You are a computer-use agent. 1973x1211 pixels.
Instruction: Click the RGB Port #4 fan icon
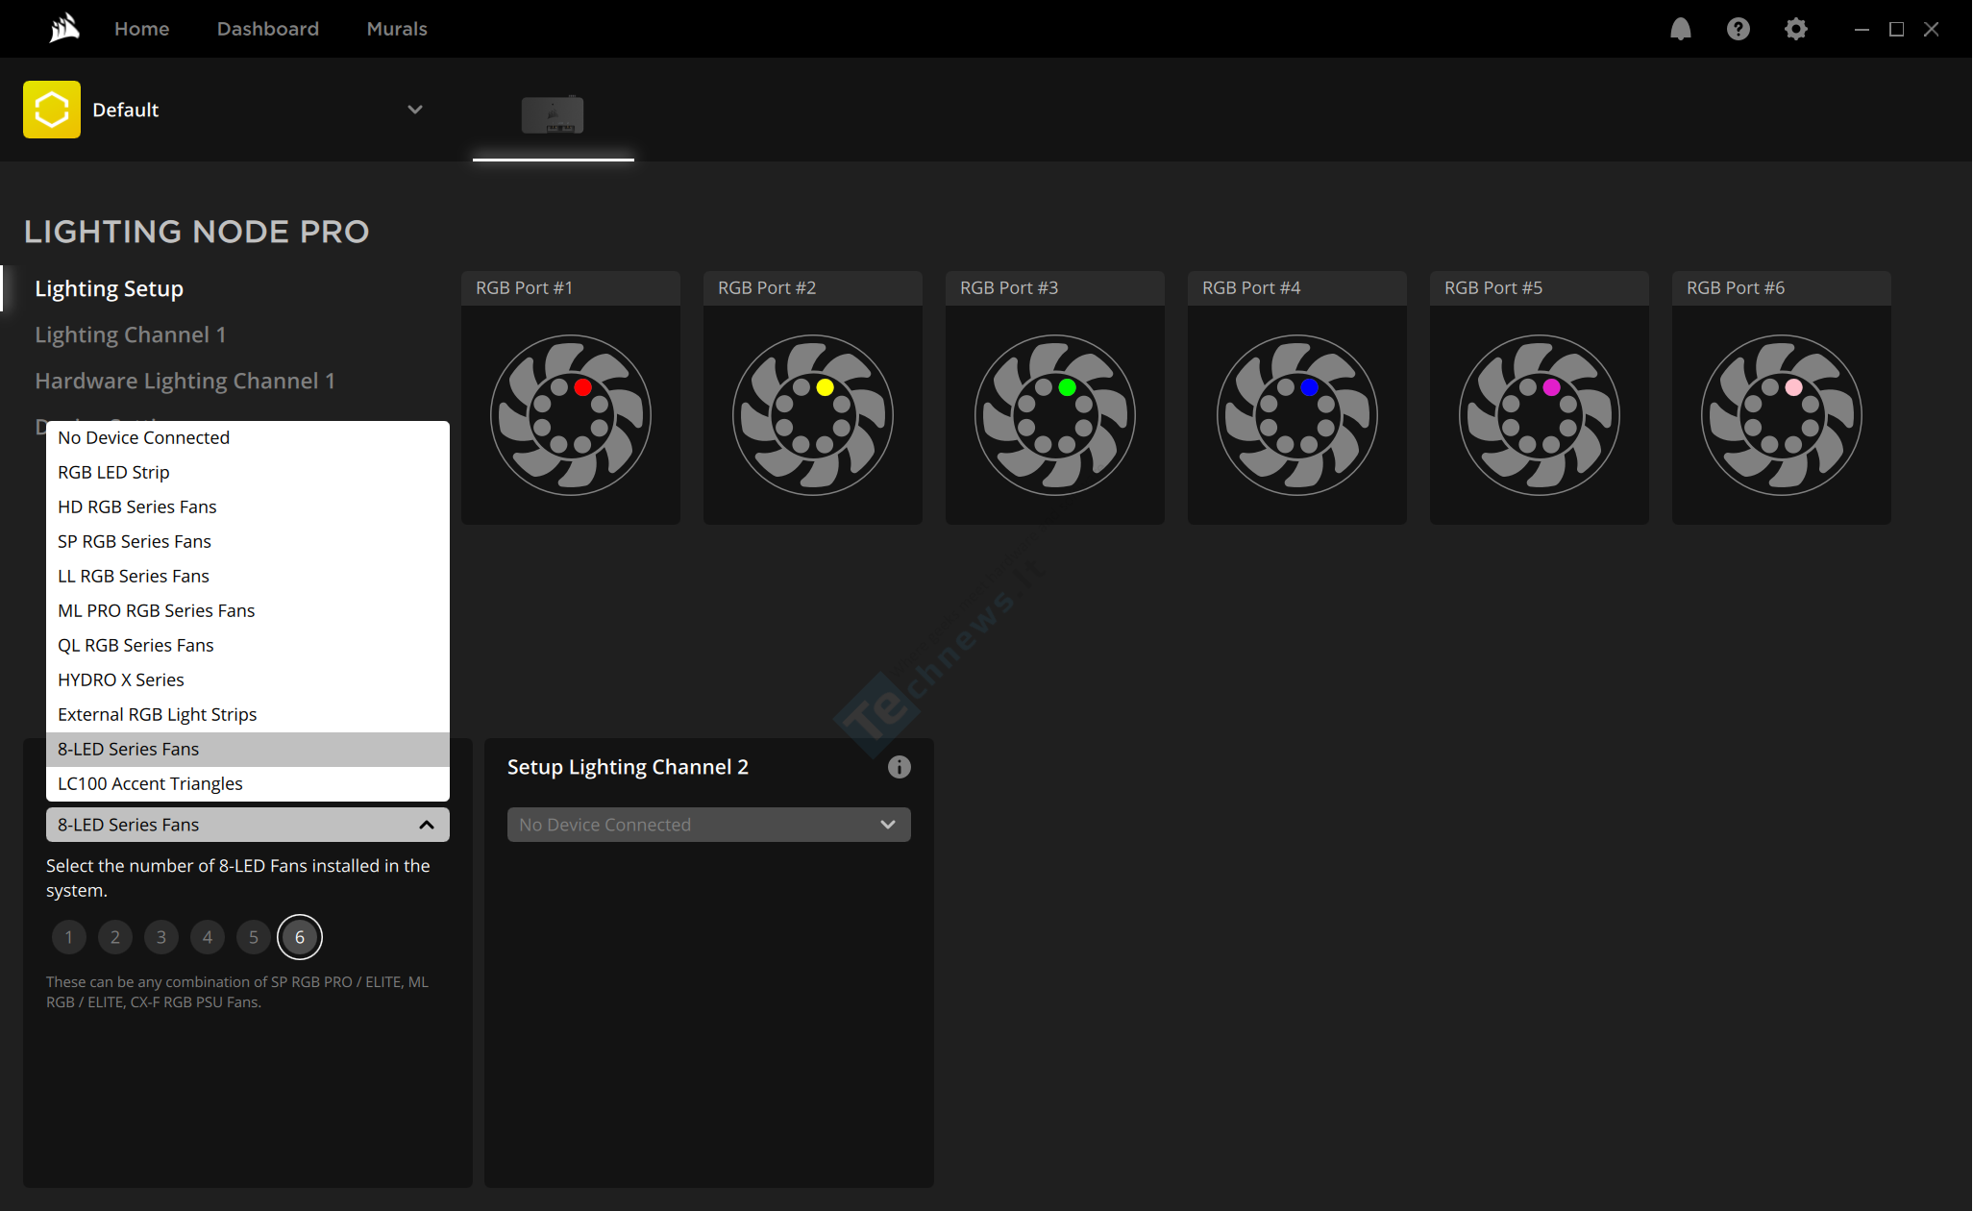coord(1297,415)
